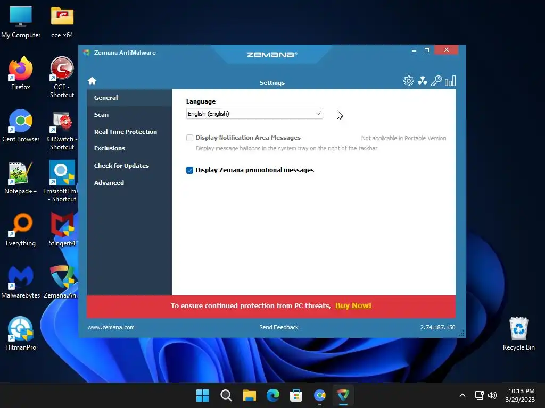This screenshot has height=408, width=545.
Task: Select the Stinger64 desktop icon
Action: click(x=62, y=229)
